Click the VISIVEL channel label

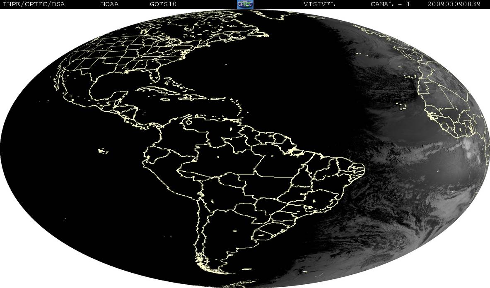point(319,4)
